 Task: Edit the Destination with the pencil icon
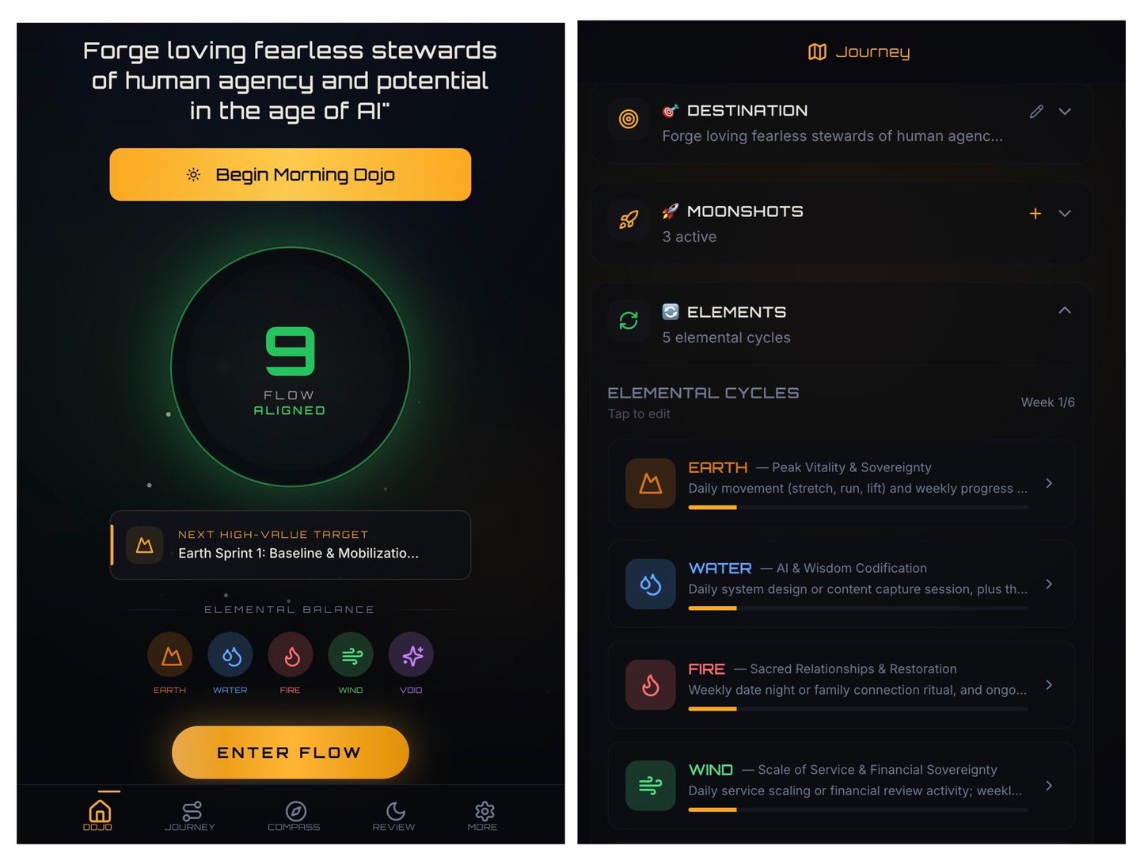click(1036, 112)
